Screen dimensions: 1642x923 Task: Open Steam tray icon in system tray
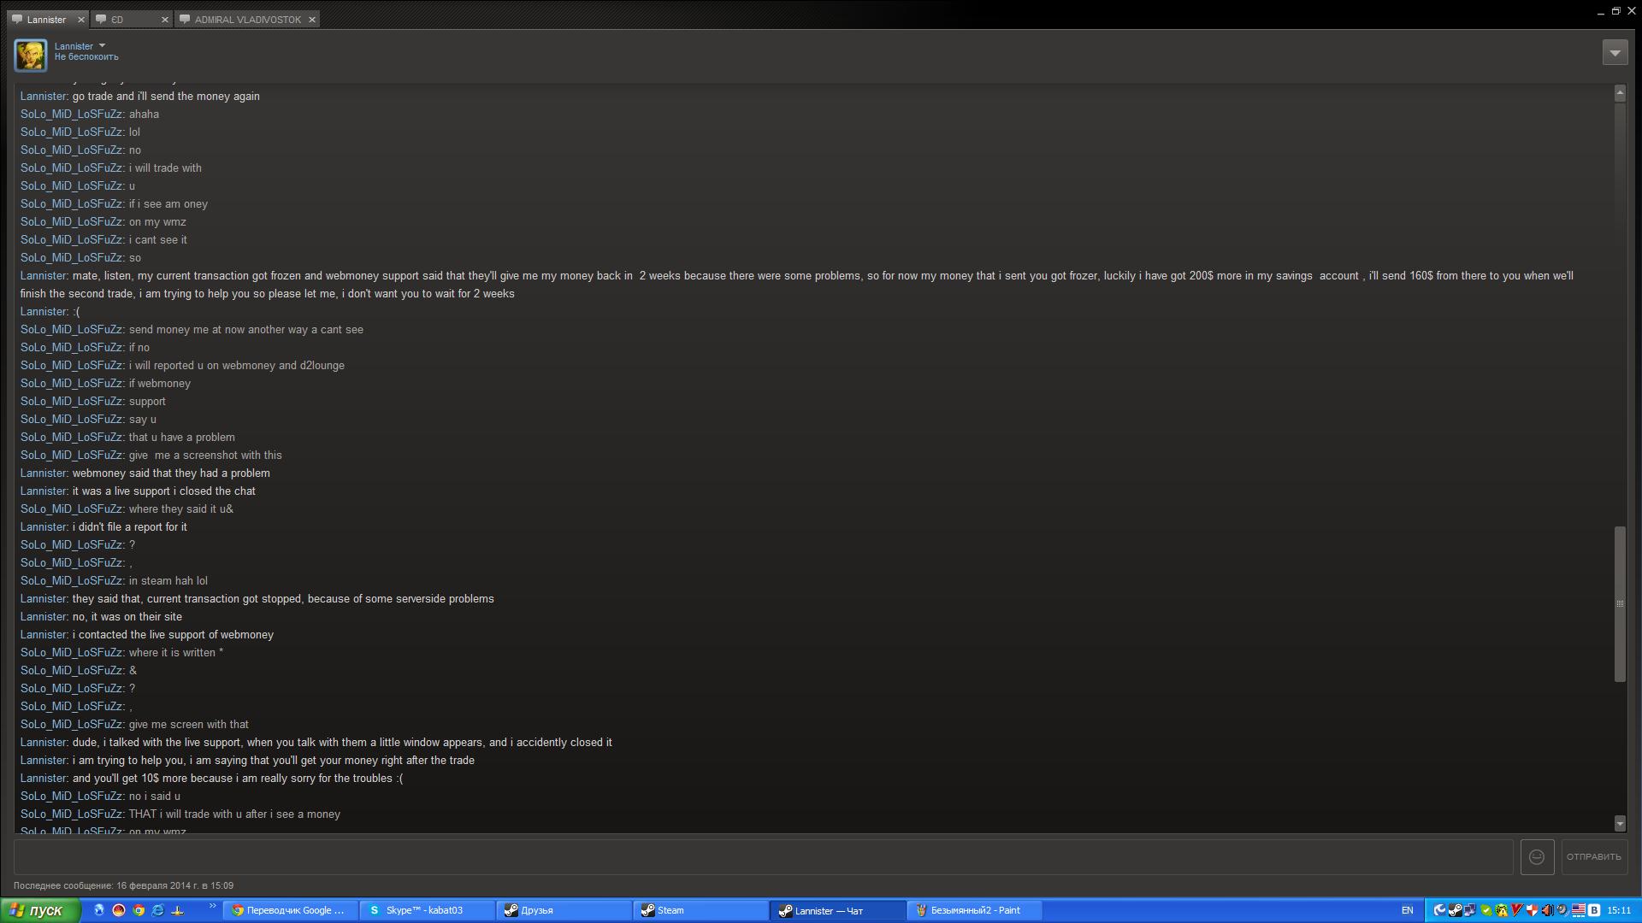point(1455,910)
